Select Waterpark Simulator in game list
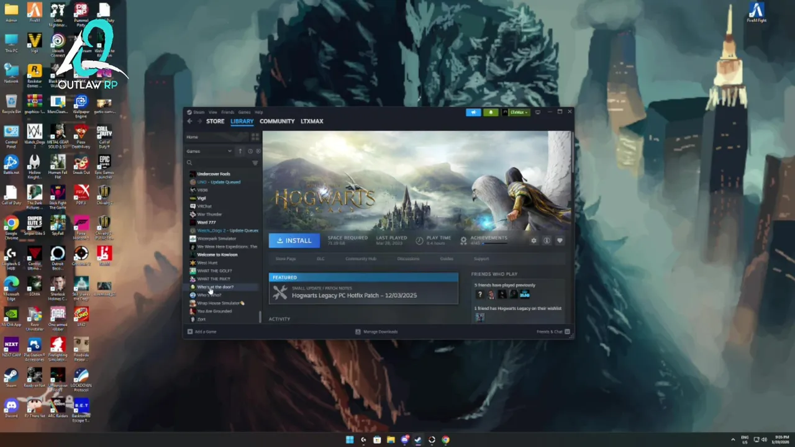This screenshot has width=795, height=447. tap(217, 238)
